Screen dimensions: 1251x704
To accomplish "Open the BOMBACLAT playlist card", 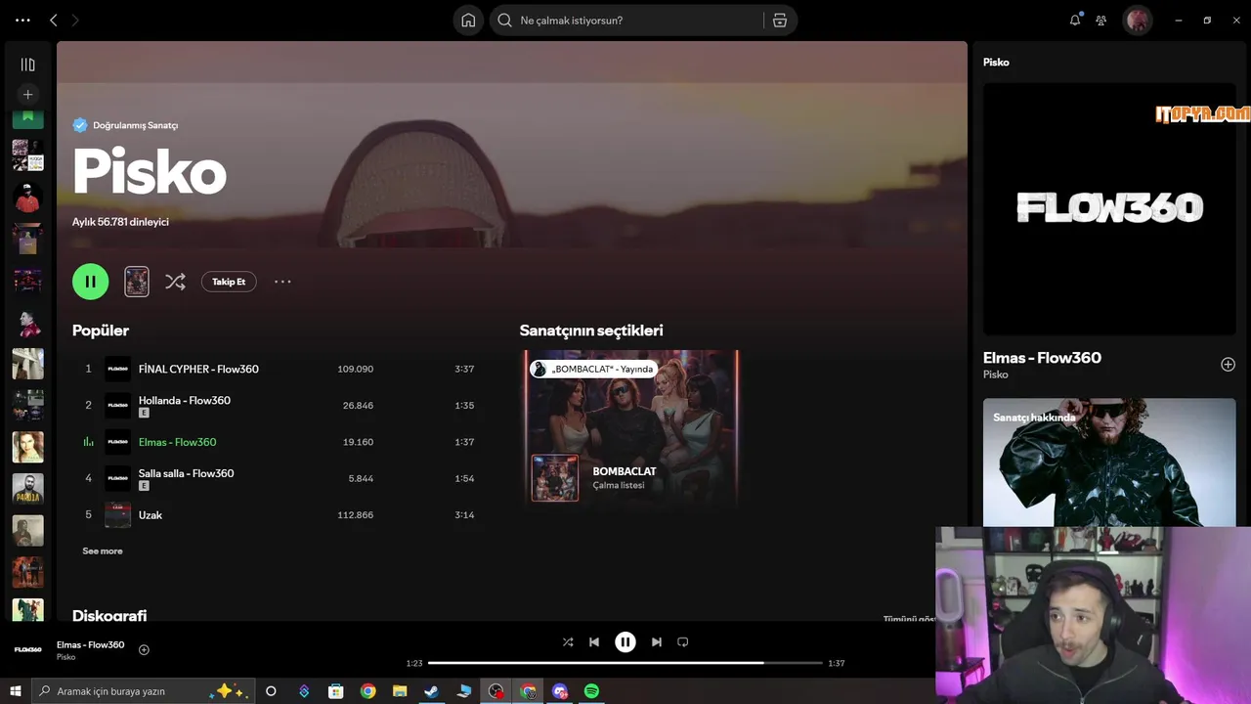I will coord(631,429).
